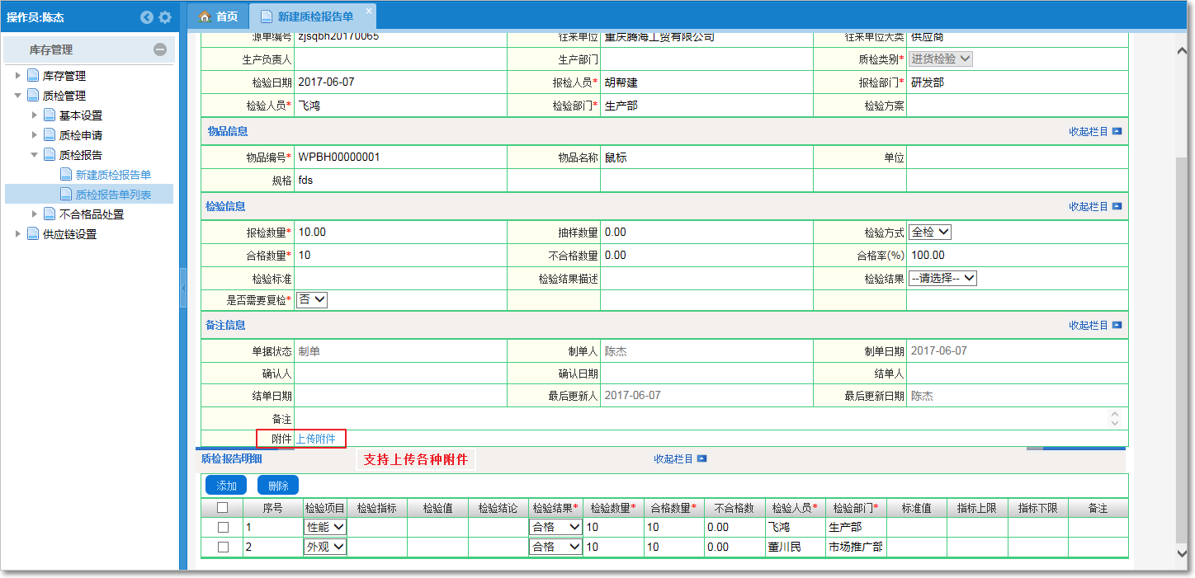This screenshot has width=1195, height=578.
Task: Check the checkbox for row 2 外观
Action: (222, 547)
